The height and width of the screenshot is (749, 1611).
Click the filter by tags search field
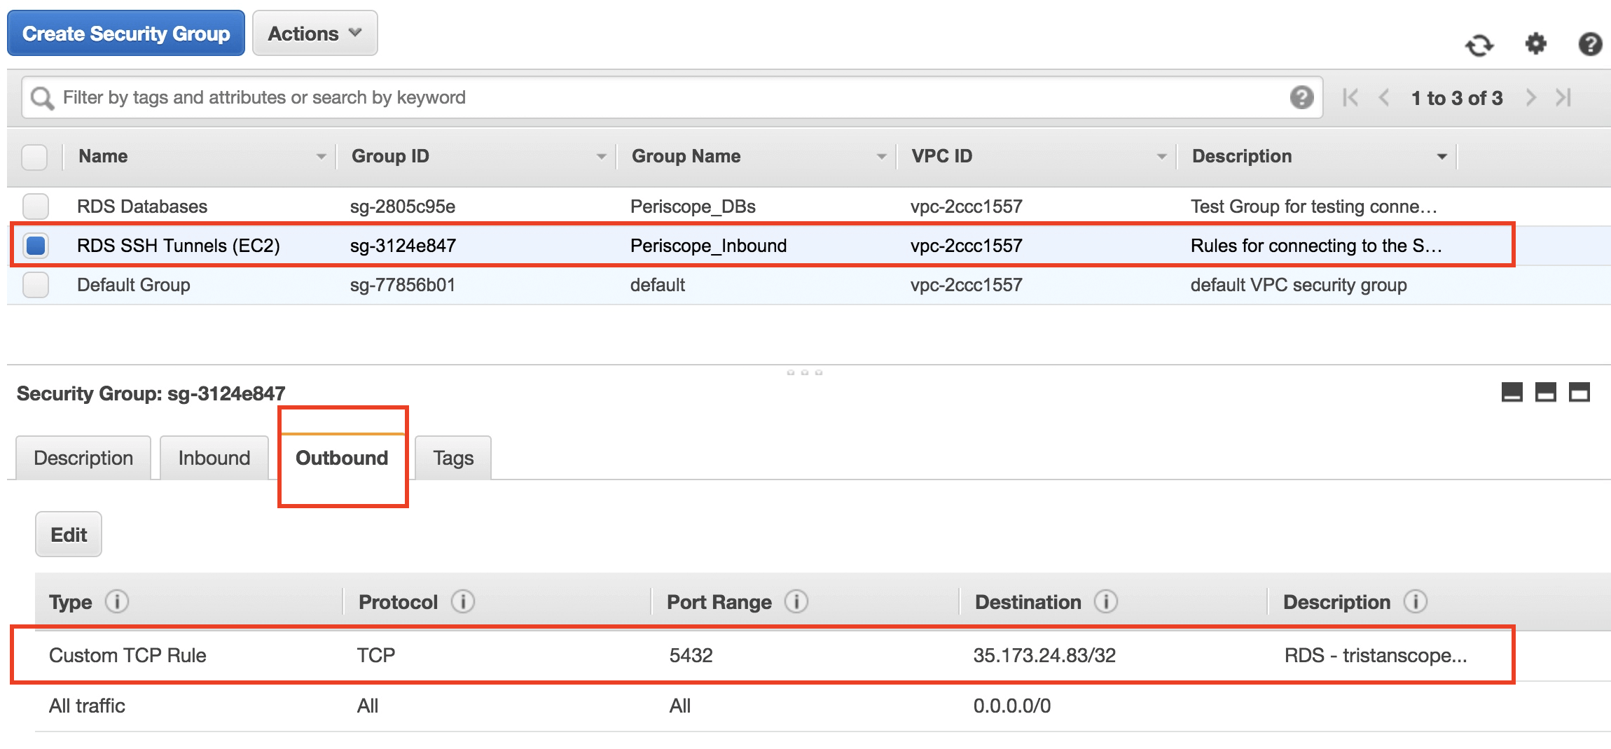(x=672, y=97)
